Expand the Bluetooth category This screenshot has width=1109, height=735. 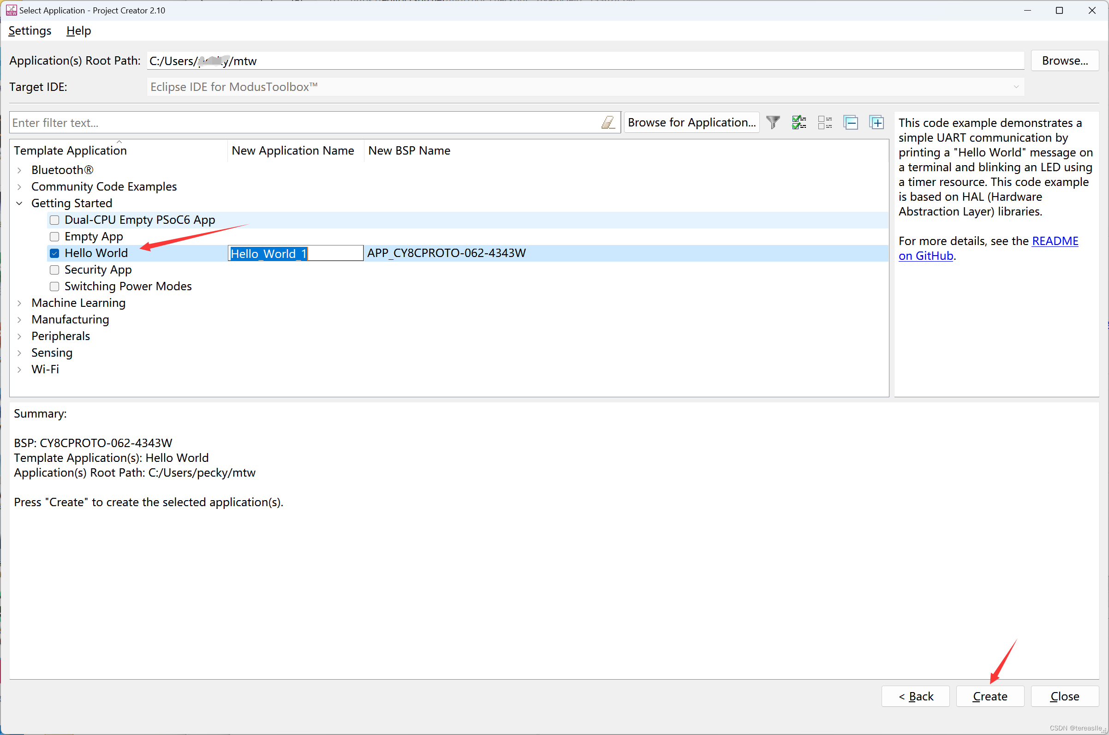pos(19,170)
